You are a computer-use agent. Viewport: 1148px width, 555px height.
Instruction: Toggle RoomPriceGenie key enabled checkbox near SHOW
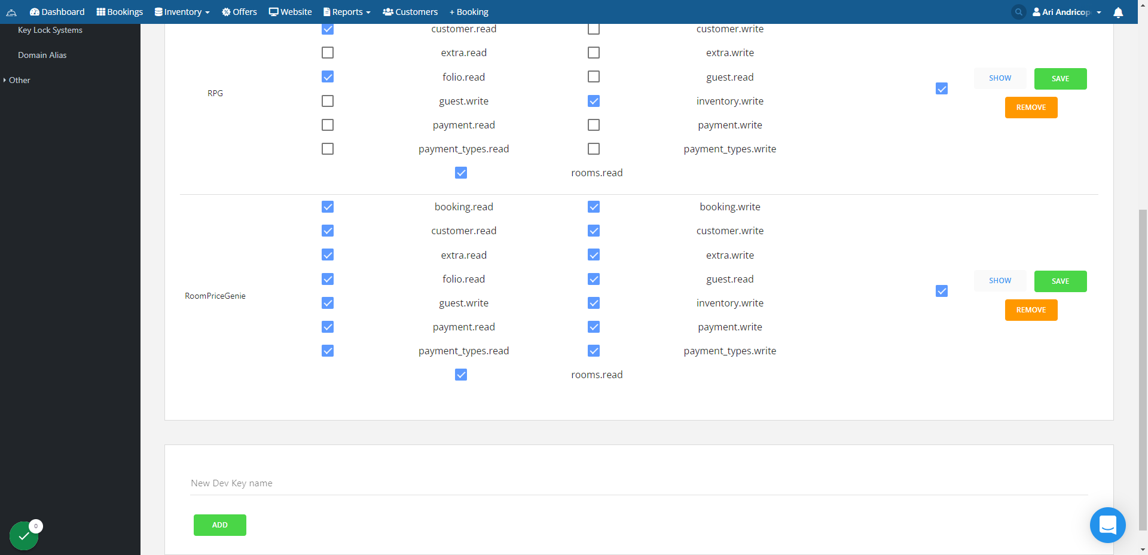(x=942, y=291)
